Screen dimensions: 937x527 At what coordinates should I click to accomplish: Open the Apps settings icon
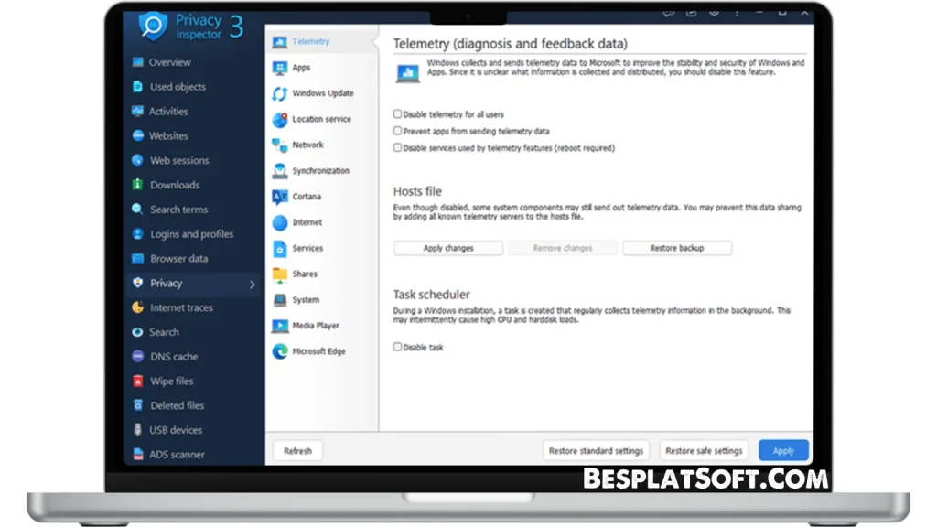pyautogui.click(x=279, y=67)
